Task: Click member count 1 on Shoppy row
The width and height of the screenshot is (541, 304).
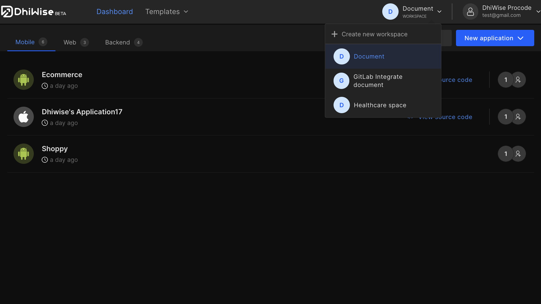Action: pyautogui.click(x=506, y=154)
